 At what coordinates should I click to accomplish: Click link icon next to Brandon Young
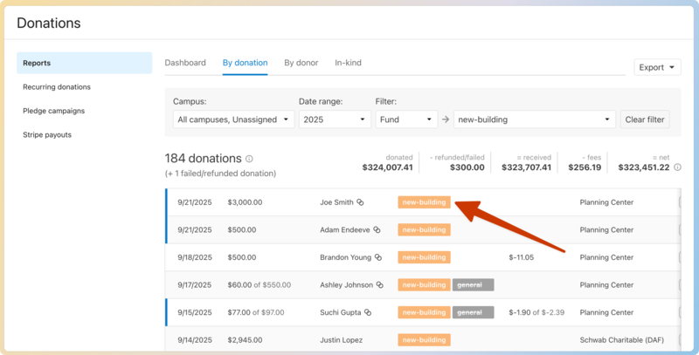(x=378, y=257)
